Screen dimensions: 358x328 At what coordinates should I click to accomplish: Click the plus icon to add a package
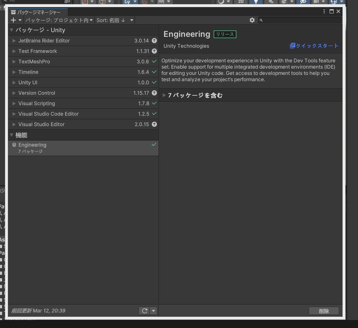tap(13, 20)
